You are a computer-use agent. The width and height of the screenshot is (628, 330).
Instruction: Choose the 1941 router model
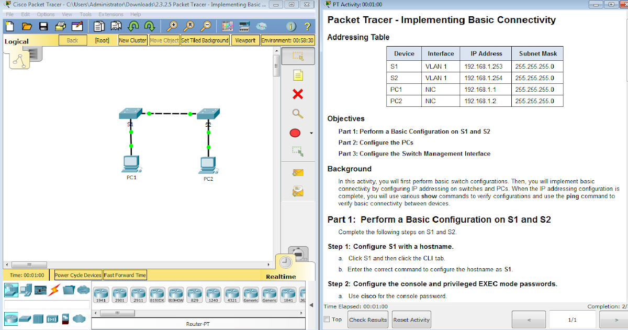click(100, 294)
